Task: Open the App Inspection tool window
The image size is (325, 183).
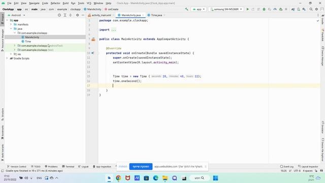Action: [x=102, y=166]
